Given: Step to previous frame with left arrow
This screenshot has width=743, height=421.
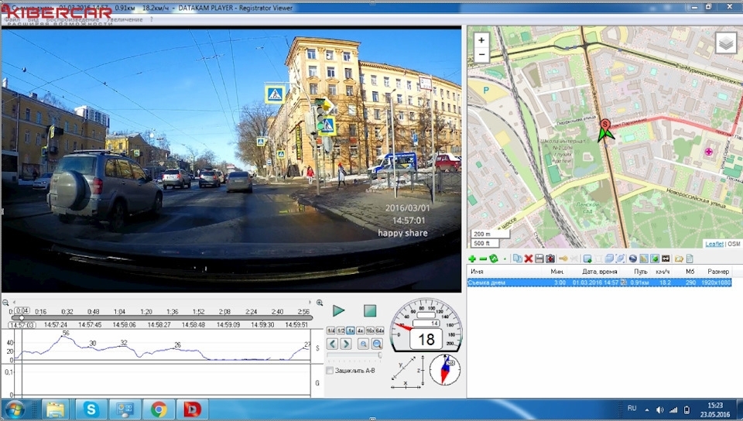Looking at the screenshot, I should tap(332, 344).
